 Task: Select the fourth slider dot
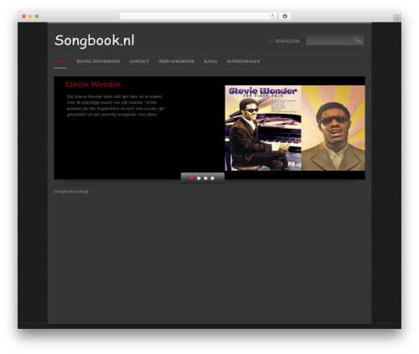point(212,178)
